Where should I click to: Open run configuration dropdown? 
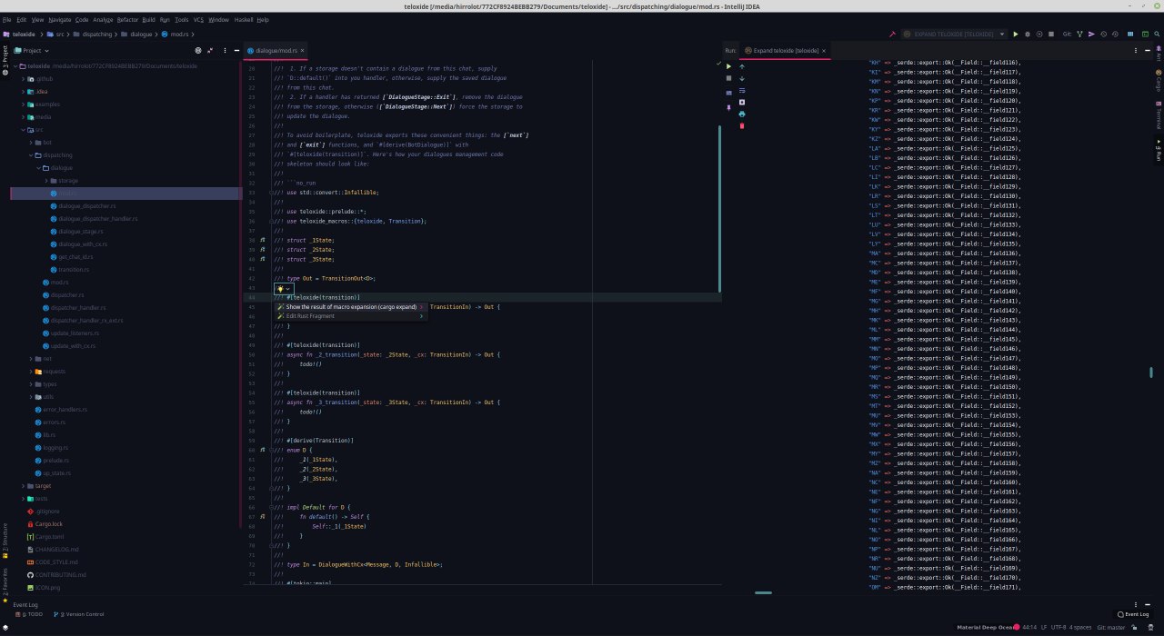[x=1002, y=34]
